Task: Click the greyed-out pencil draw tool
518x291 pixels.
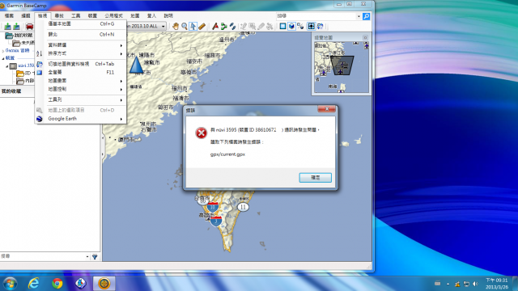Action: (244, 26)
